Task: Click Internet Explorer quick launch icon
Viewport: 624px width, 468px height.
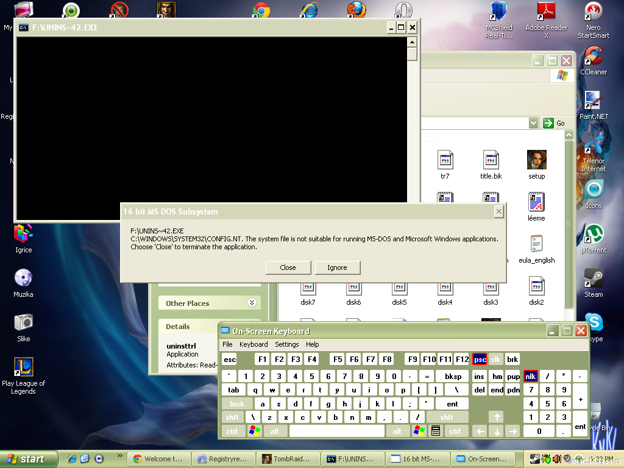Action: point(72,459)
